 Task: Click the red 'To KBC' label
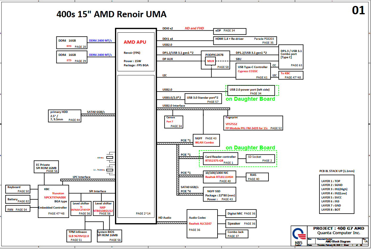click(x=285, y=73)
